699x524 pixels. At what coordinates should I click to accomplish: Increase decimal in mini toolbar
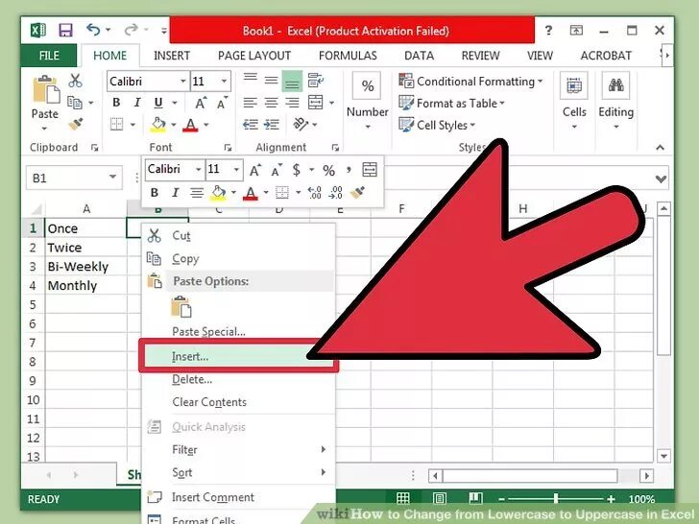click(x=315, y=193)
